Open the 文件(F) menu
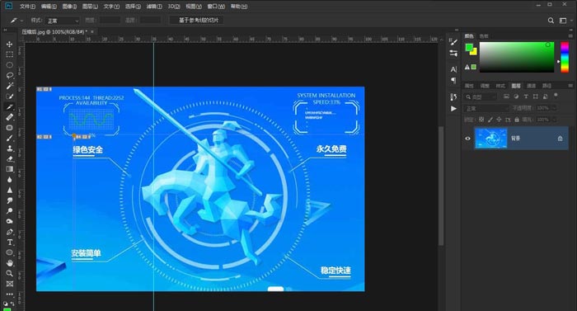 (27, 7)
